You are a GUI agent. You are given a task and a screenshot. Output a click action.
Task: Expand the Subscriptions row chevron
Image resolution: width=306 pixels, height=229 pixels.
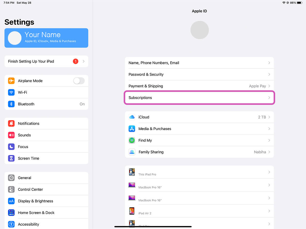tap(269, 98)
